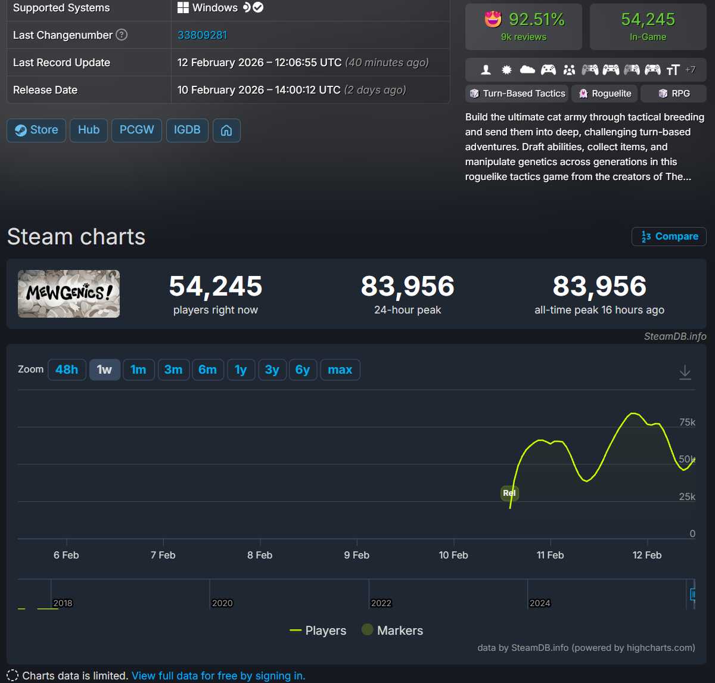This screenshot has height=683, width=715.
Task: Click the adjustable text size icon
Action: (673, 70)
